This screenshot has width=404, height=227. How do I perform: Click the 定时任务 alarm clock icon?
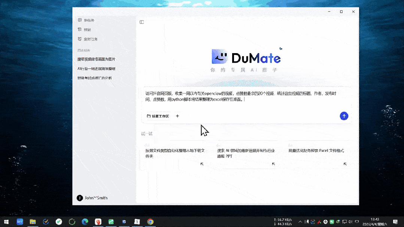pyautogui.click(x=80, y=39)
